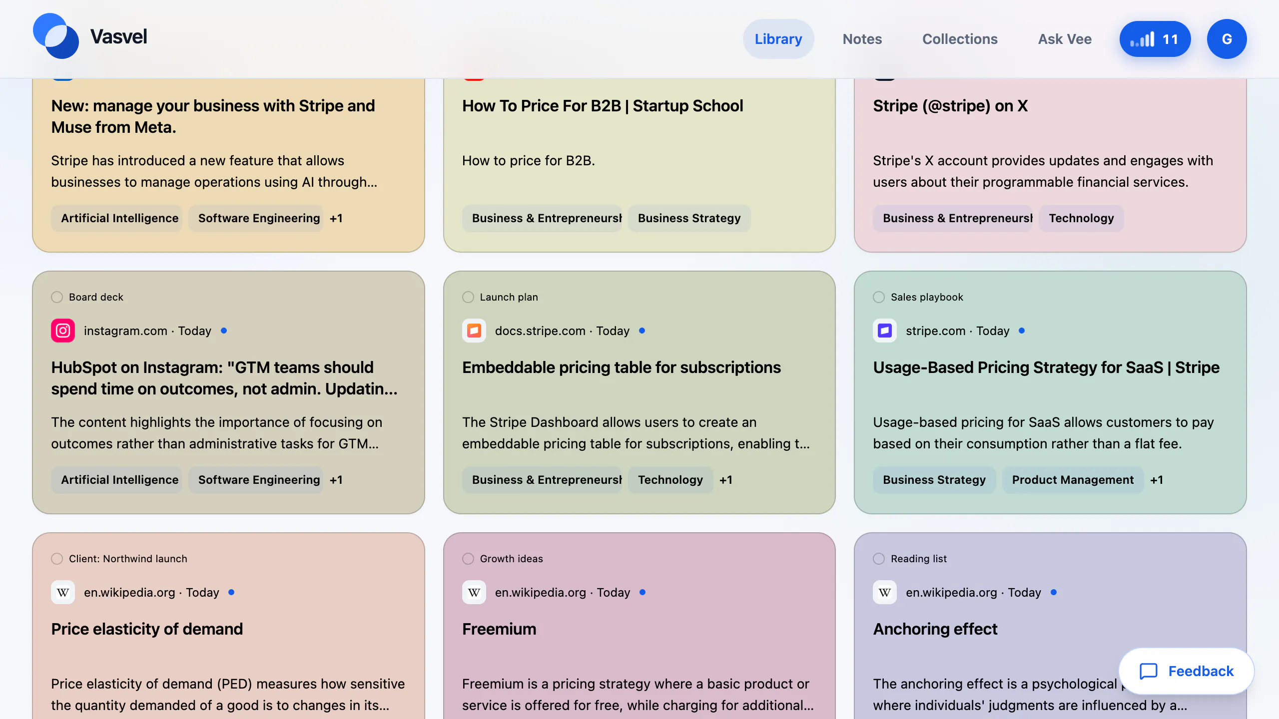Click Artificial Intelligence tag on HubSpot card
The height and width of the screenshot is (719, 1279).
point(116,480)
